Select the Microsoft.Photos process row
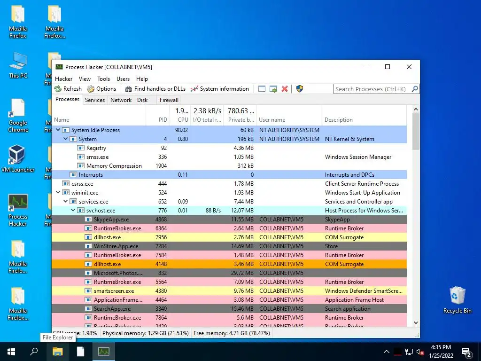 pyautogui.click(x=229, y=273)
